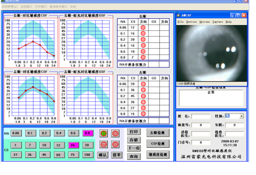Viewport: 256px width, 175px height.
Task: Click the 打印 print button
Action: click(x=134, y=132)
